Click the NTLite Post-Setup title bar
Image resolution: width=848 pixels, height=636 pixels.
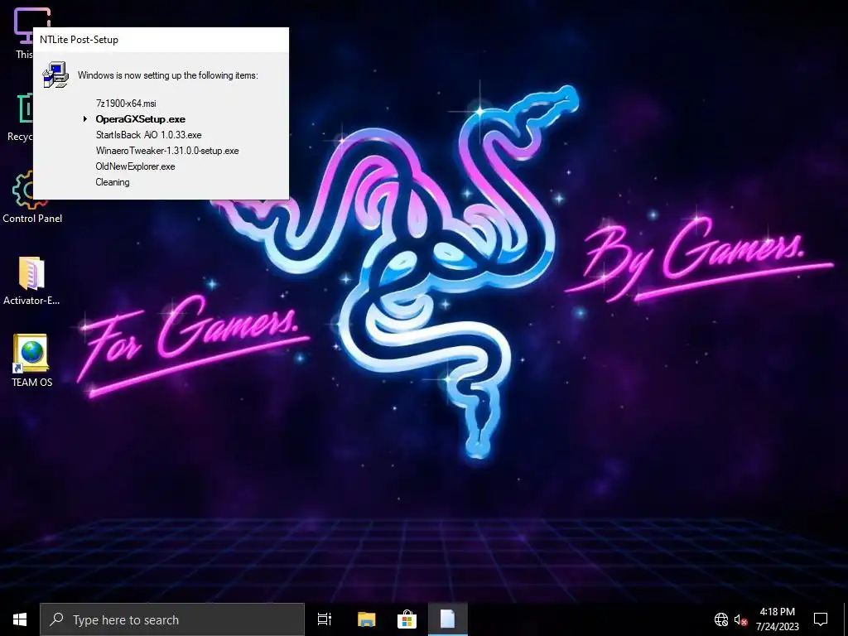coord(161,40)
